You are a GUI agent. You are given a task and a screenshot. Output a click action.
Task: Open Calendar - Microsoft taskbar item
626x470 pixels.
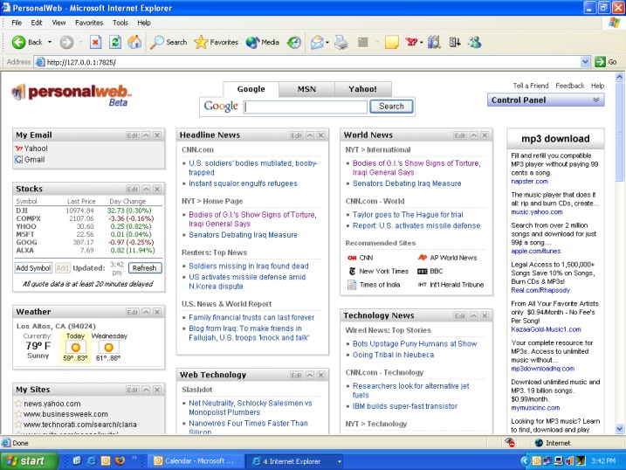point(196,460)
